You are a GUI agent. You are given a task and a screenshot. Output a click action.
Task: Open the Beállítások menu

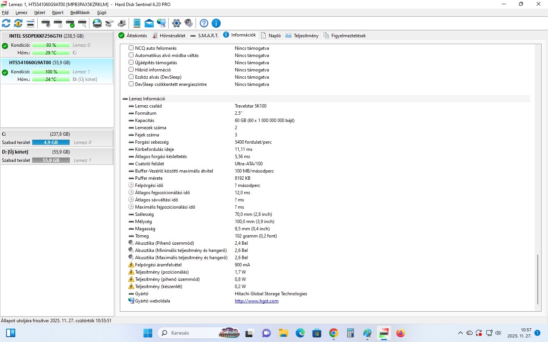[x=80, y=13]
